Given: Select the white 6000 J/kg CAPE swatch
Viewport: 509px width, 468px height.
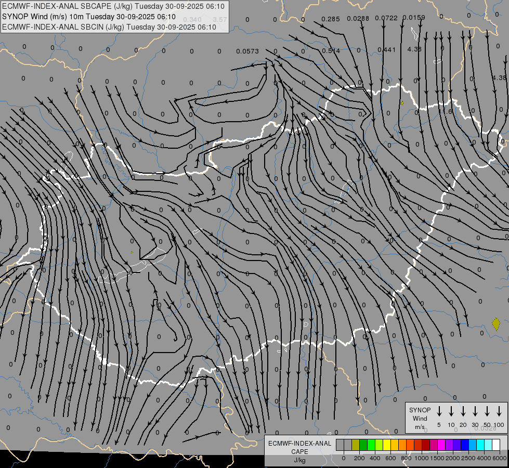Looking at the screenshot, I should (x=496, y=445).
